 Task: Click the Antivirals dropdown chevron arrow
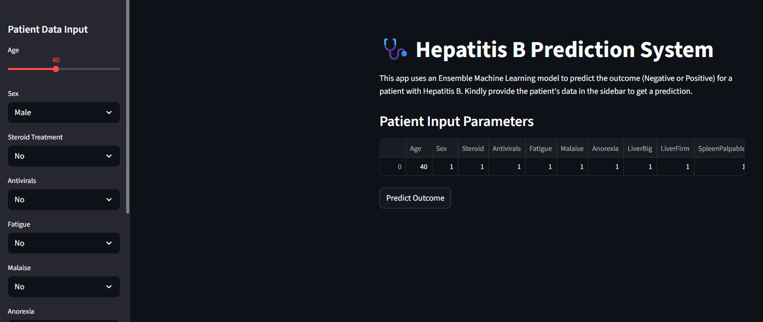pos(109,200)
